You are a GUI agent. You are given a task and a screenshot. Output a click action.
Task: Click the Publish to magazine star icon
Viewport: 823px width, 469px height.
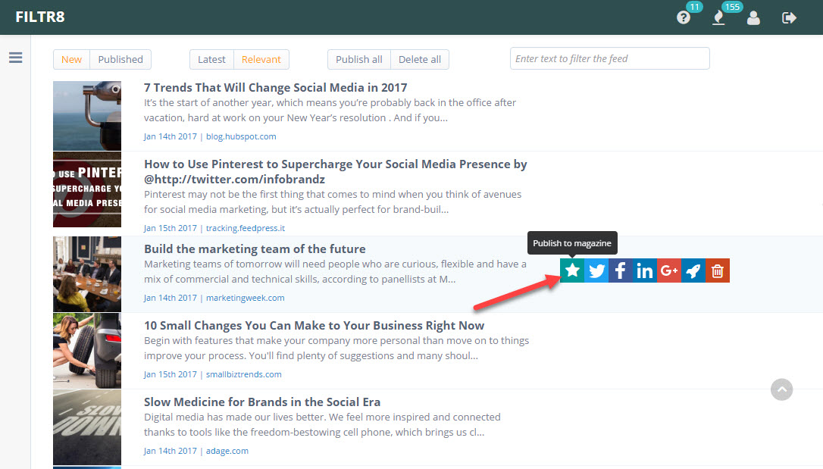tap(572, 270)
